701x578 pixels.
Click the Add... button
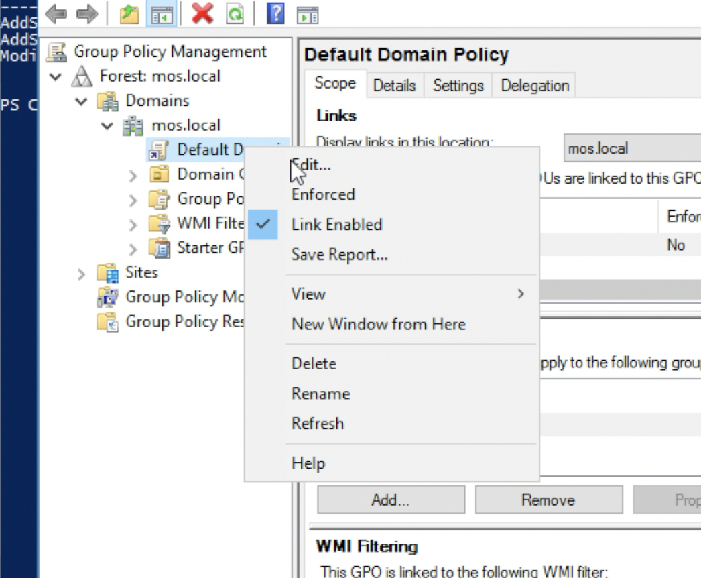click(x=391, y=500)
